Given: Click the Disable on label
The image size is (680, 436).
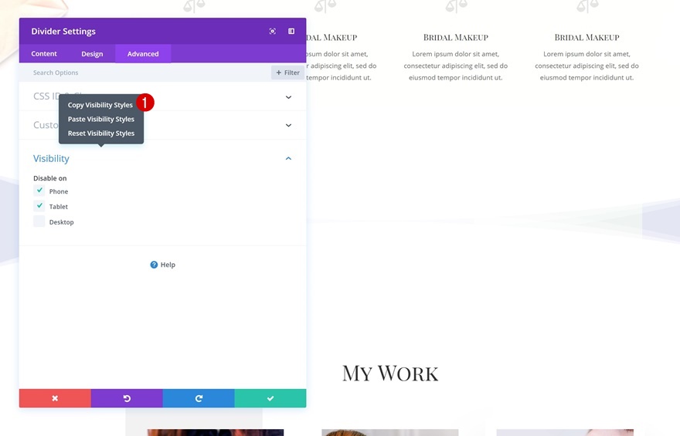Looking at the screenshot, I should coord(50,178).
